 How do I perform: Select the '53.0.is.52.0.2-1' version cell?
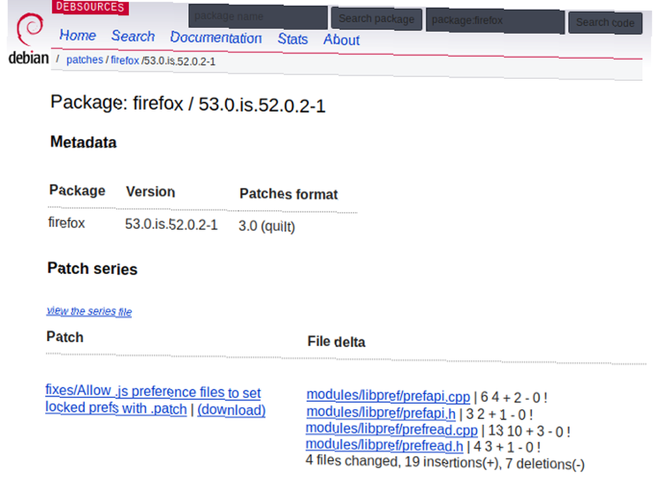tap(171, 224)
